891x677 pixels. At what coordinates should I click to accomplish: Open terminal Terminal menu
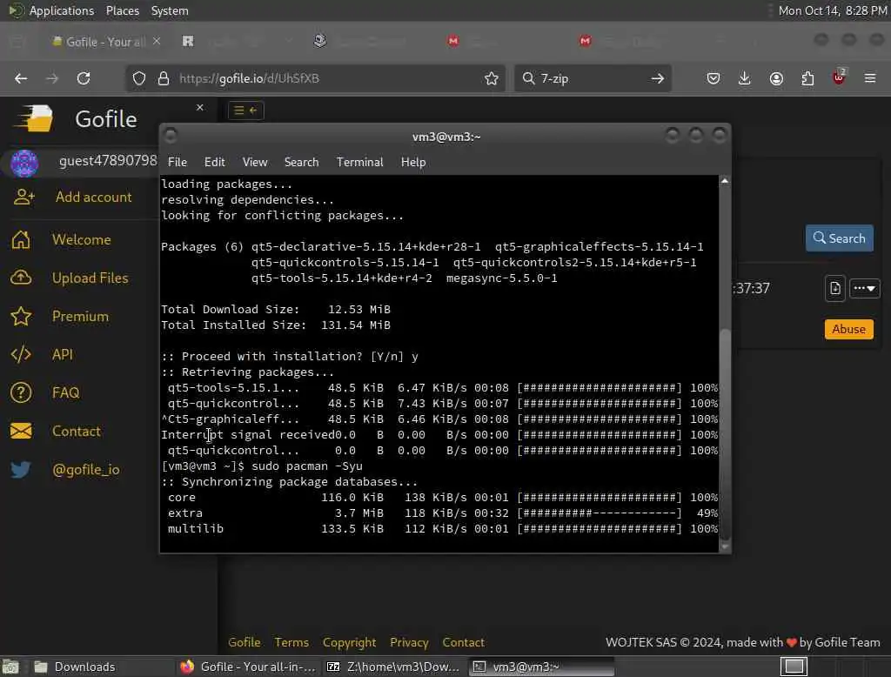pos(359,162)
